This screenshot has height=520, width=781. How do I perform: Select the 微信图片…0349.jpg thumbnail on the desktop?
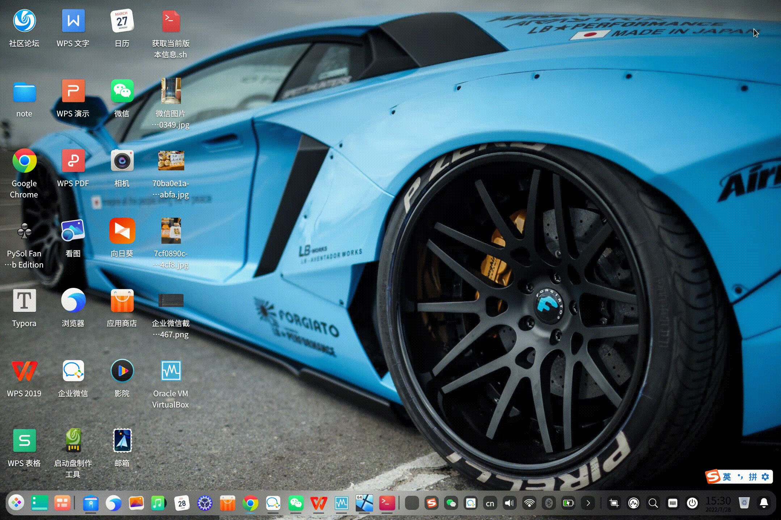click(171, 91)
